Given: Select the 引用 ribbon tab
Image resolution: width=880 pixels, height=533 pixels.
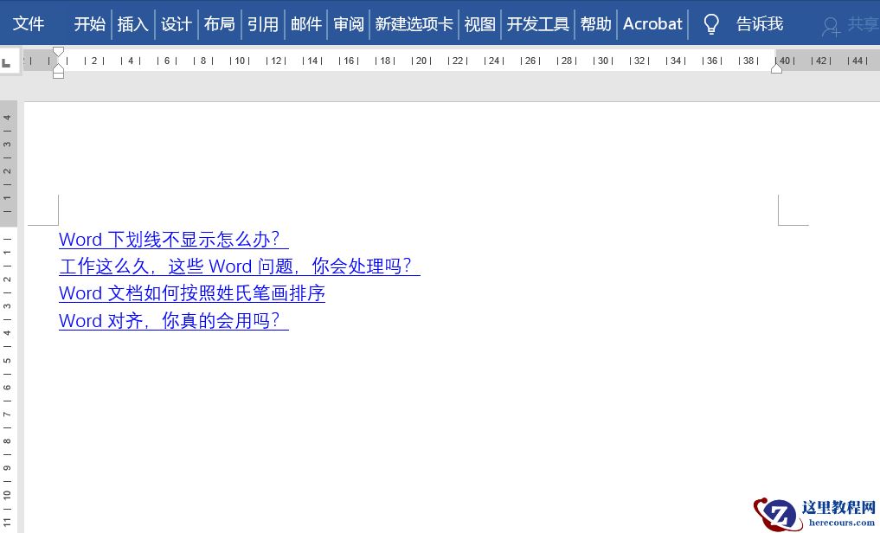Looking at the screenshot, I should point(263,23).
